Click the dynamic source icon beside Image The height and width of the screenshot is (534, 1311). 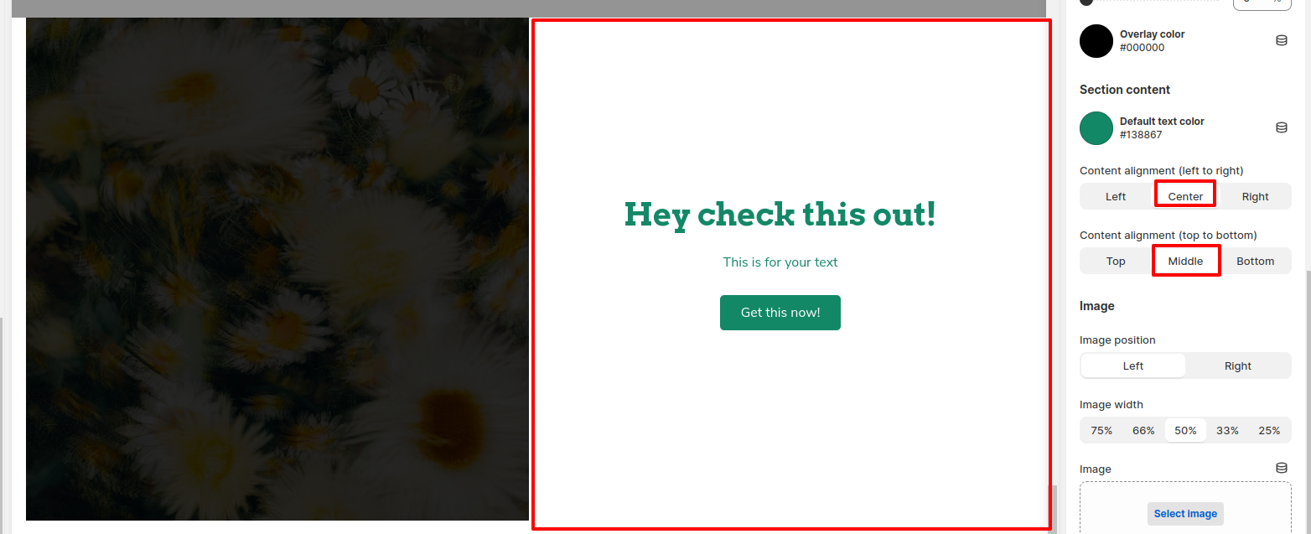(1281, 468)
